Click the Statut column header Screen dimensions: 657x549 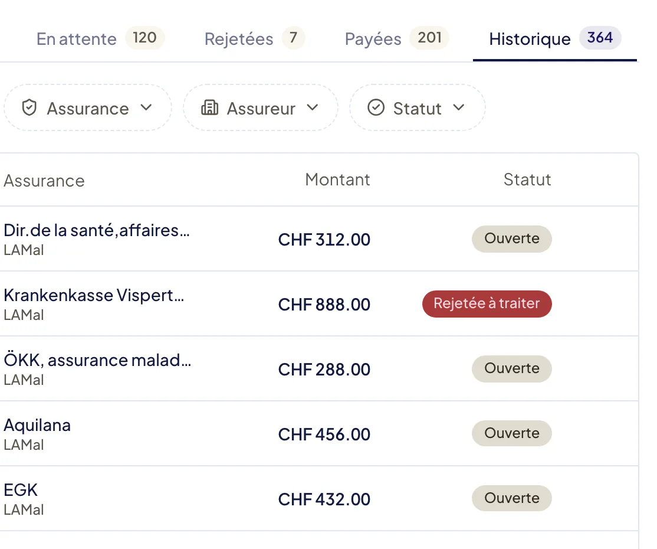pos(527,179)
